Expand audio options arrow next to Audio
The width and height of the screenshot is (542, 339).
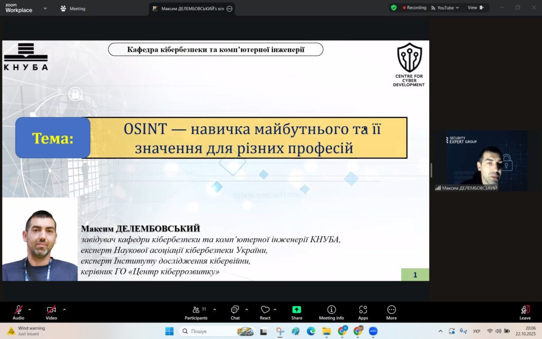(x=30, y=309)
